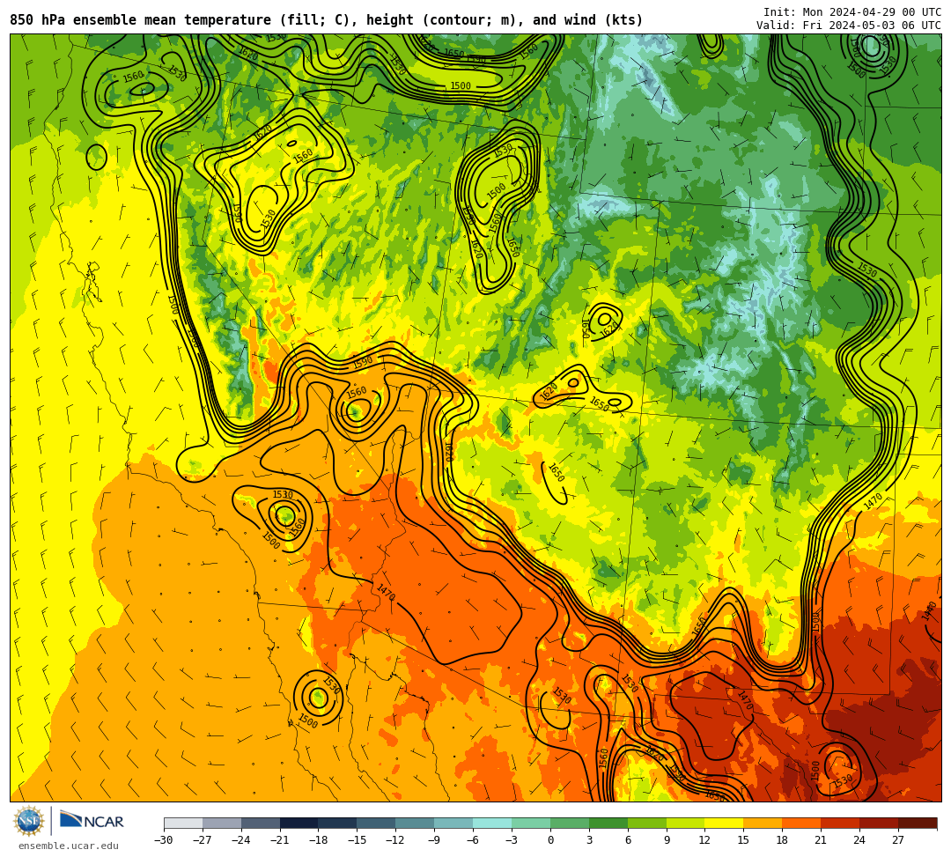Click the NCAR logo

point(92,822)
